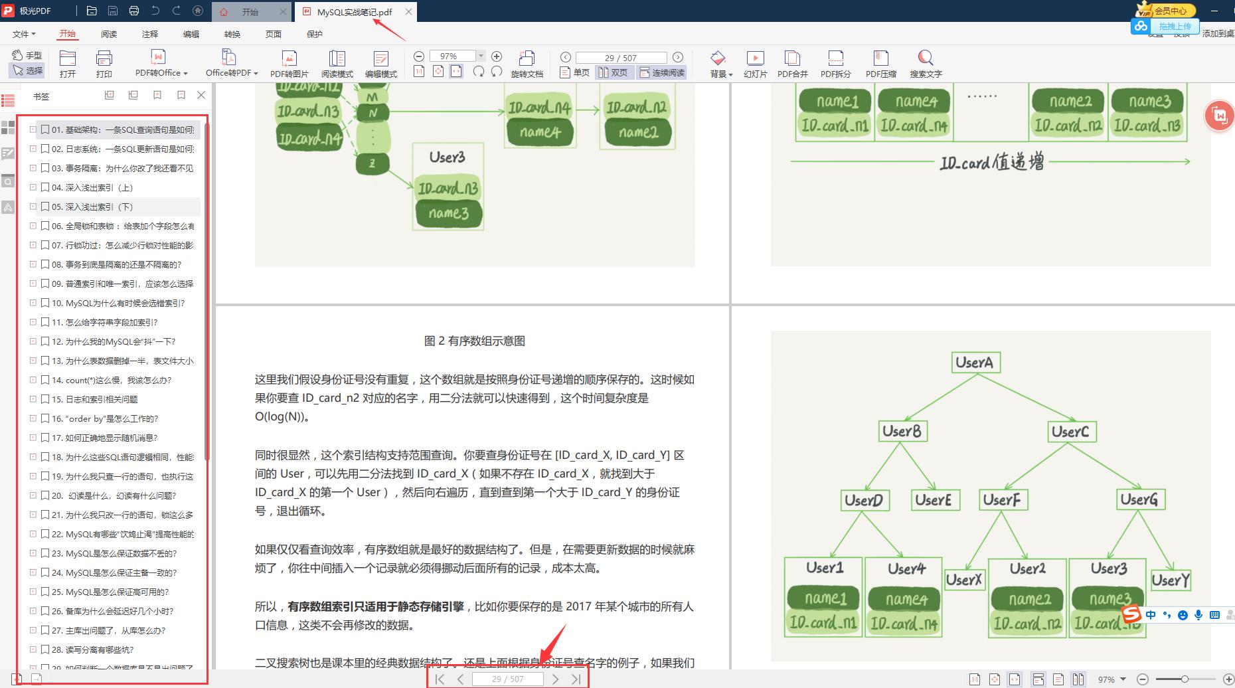Click the 打印 print toolbar button
The width and height of the screenshot is (1235, 688).
pyautogui.click(x=104, y=64)
